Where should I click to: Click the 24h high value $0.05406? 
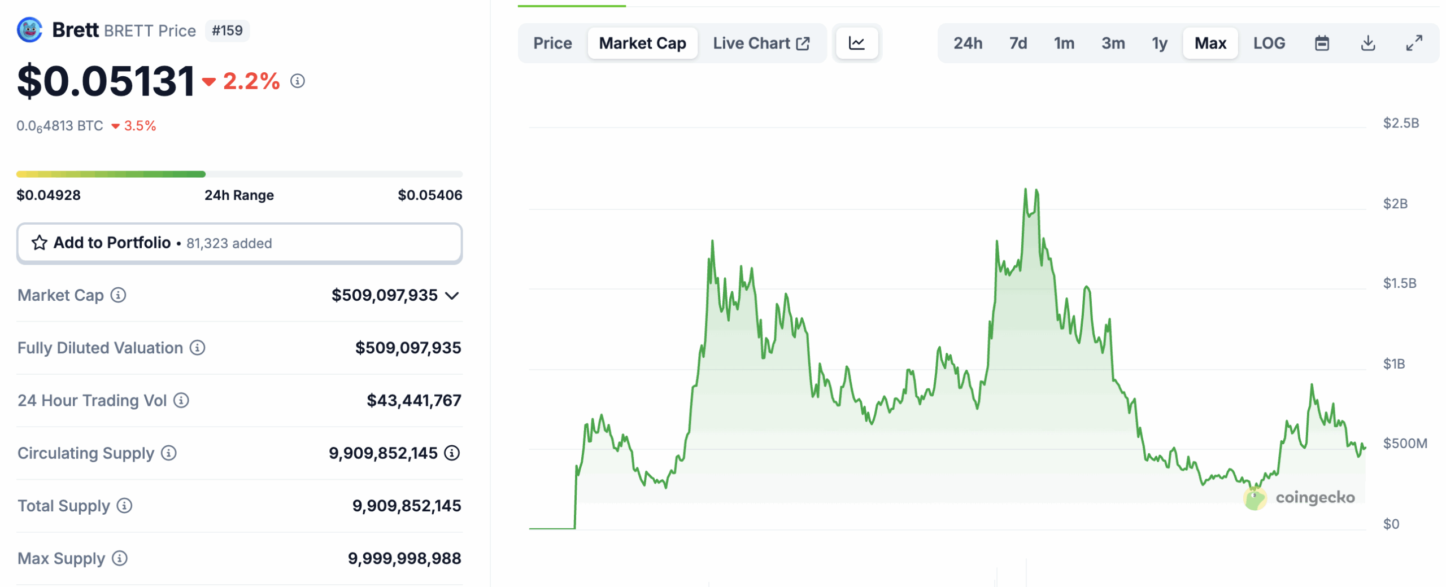[x=430, y=195]
